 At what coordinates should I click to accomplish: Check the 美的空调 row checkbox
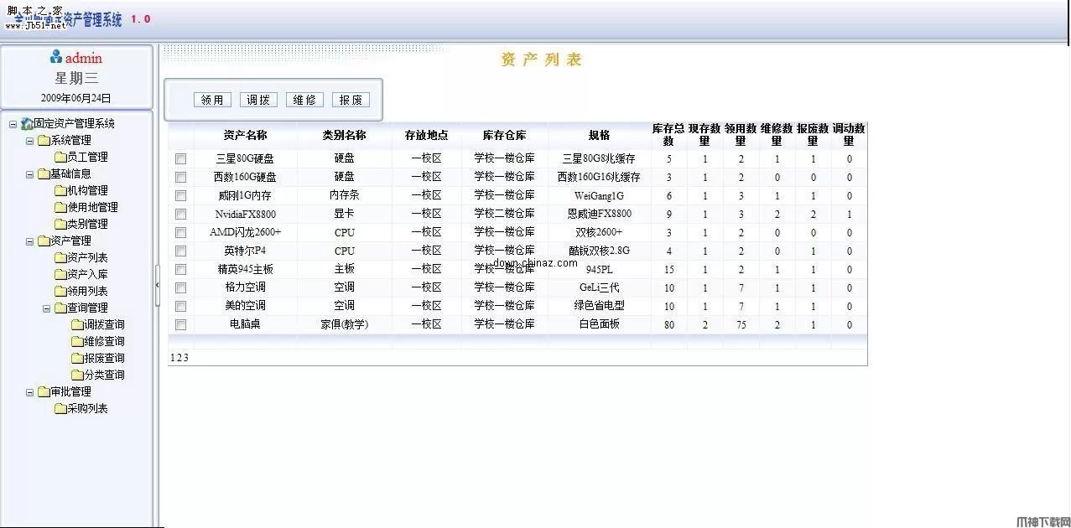click(x=180, y=306)
